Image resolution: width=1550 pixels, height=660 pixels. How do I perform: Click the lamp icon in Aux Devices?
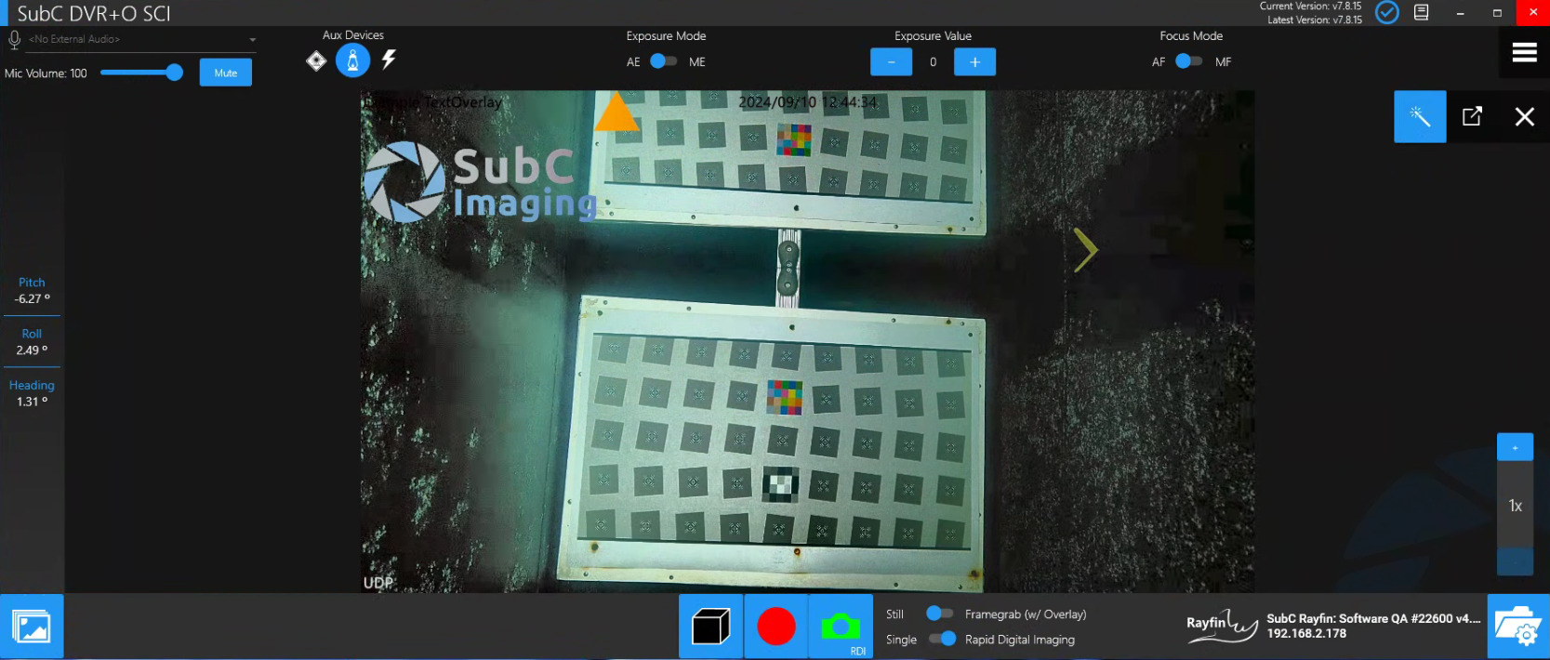pos(352,60)
